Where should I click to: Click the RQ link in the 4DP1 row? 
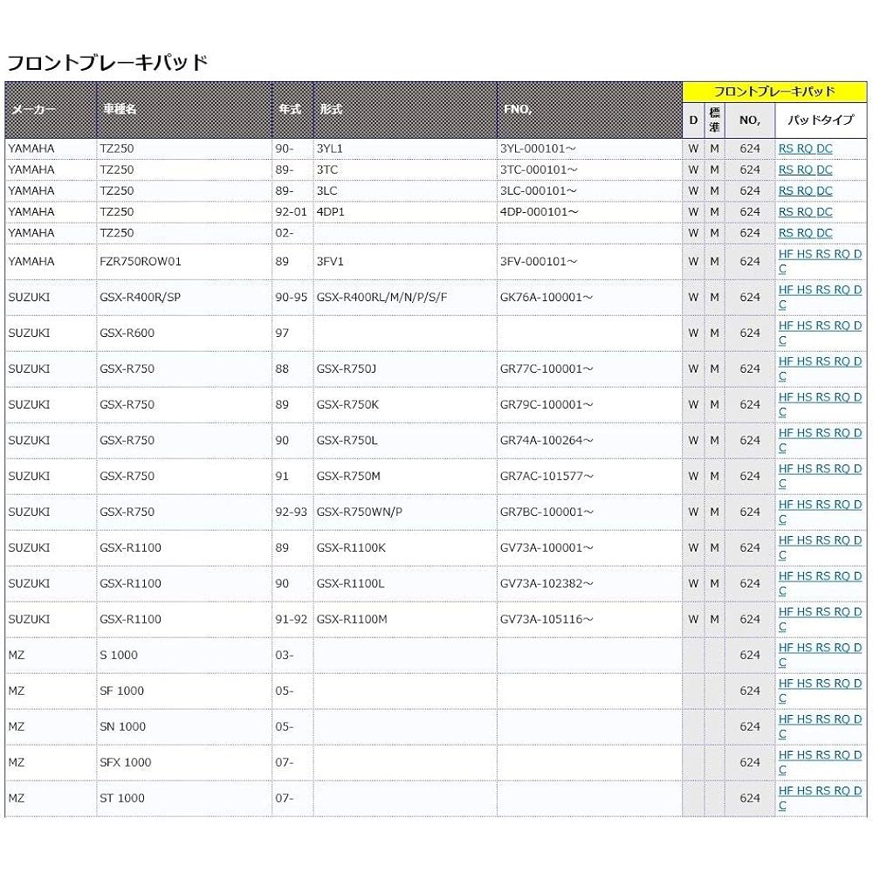click(x=805, y=212)
